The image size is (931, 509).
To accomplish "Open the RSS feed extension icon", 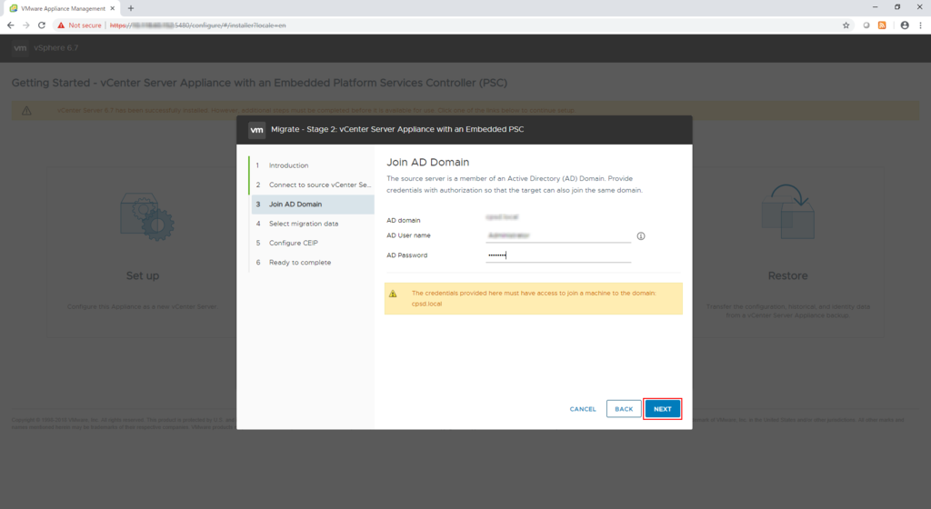I will pyautogui.click(x=882, y=25).
